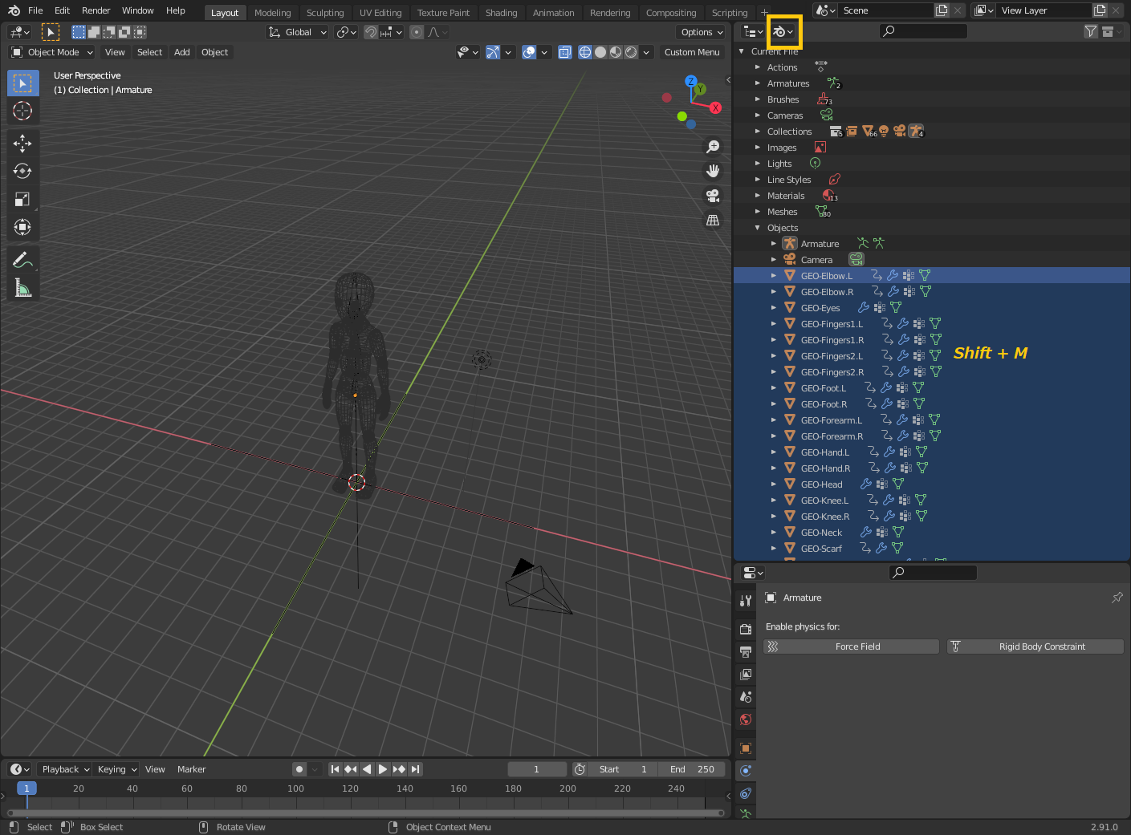Open the Keying dropdown in timeline
This screenshot has height=835, width=1131.
[116, 769]
